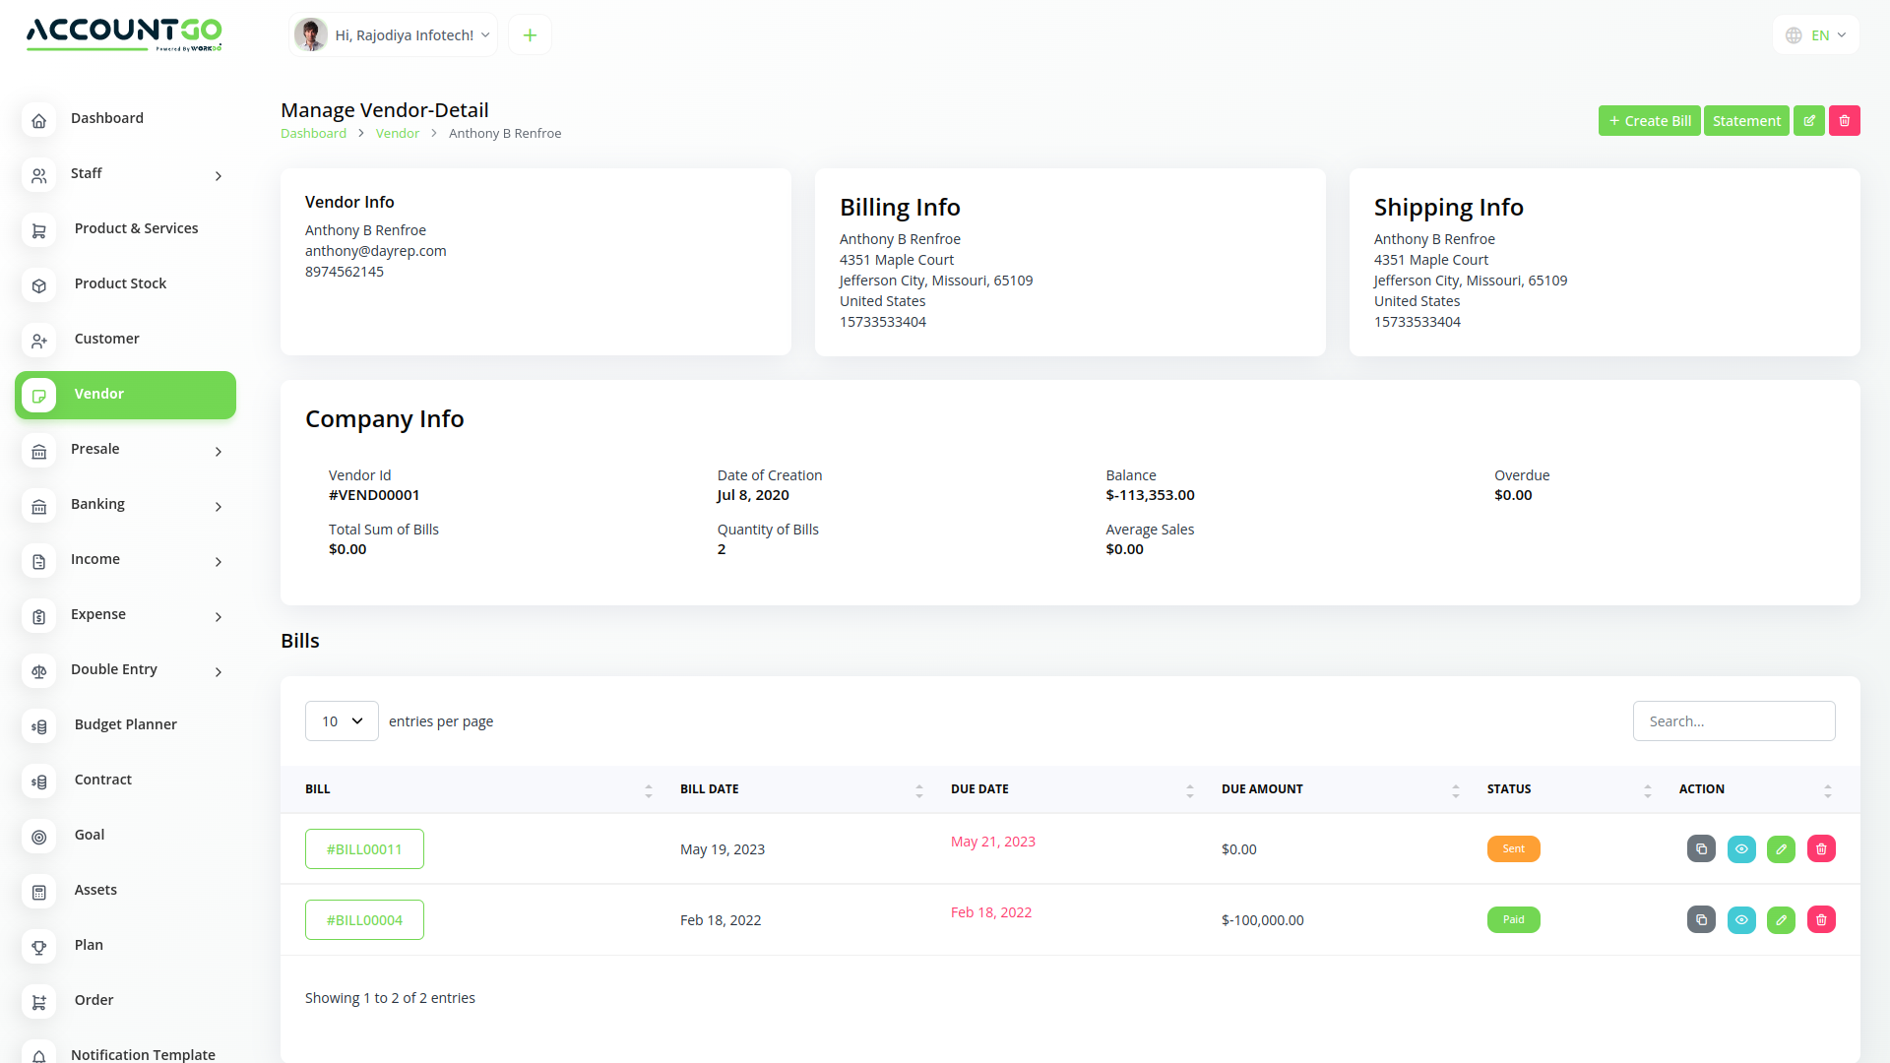Go to Product & Services in sidebar

(136, 228)
